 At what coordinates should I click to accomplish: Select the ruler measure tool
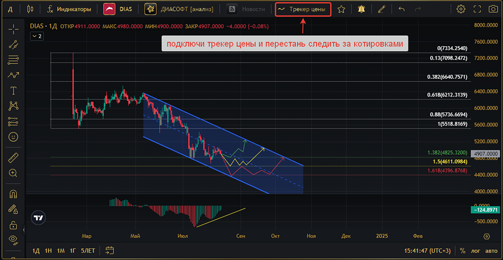click(x=13, y=157)
